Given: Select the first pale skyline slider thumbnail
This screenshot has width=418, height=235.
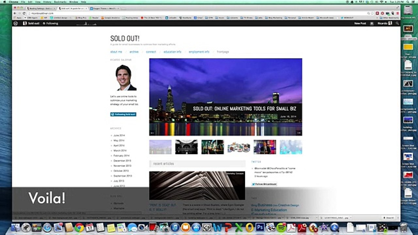Looking at the screenshot, I should [x=160, y=147].
